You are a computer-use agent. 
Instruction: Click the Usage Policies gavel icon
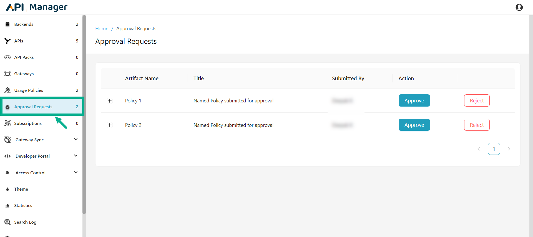pos(7,90)
